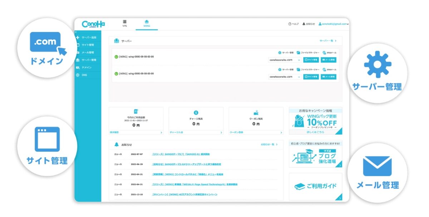Click green power status icon of first server
429x217 pixels.
pos(116,57)
